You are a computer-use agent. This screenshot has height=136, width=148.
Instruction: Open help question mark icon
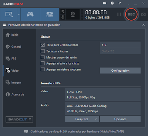[x=120, y=3]
